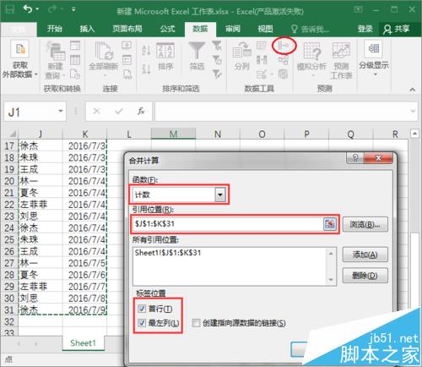This screenshot has height=367, width=422.
Task: Click the 浏览(B)... button
Action: (365, 225)
